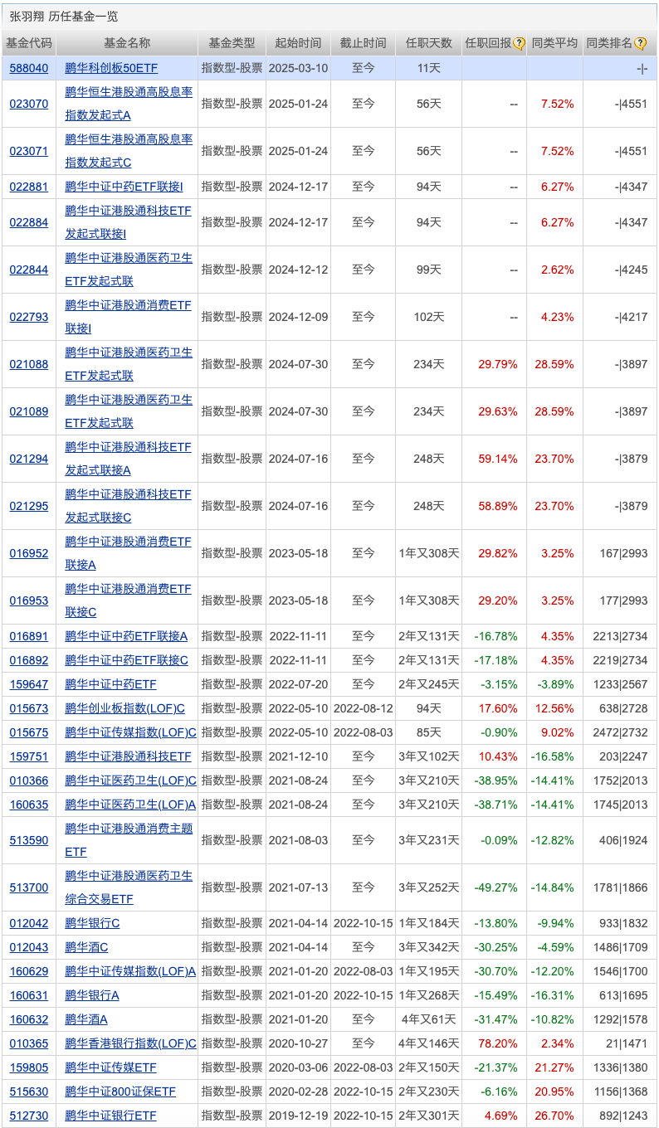Select the -49.27% tenure return cell

[495, 887]
